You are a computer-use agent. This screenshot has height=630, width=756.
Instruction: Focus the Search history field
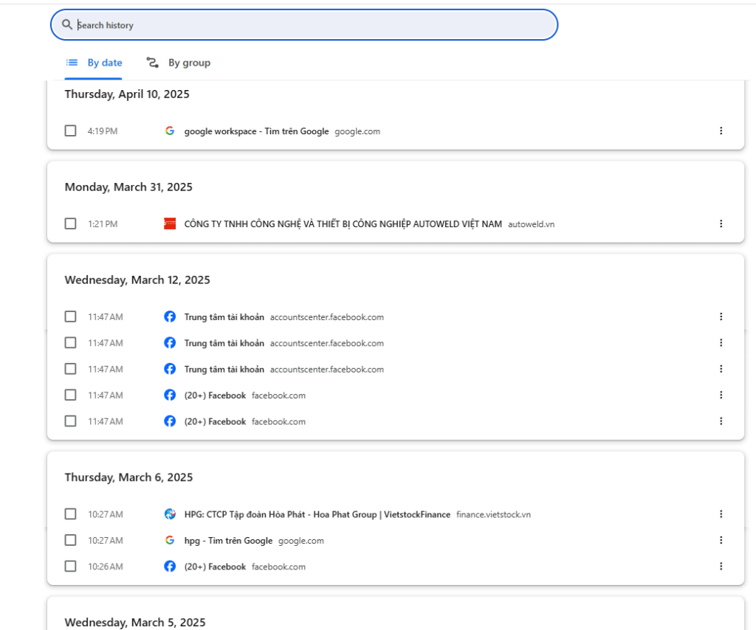coord(304,24)
